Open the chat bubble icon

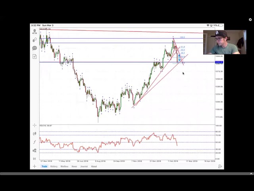(35, 48)
